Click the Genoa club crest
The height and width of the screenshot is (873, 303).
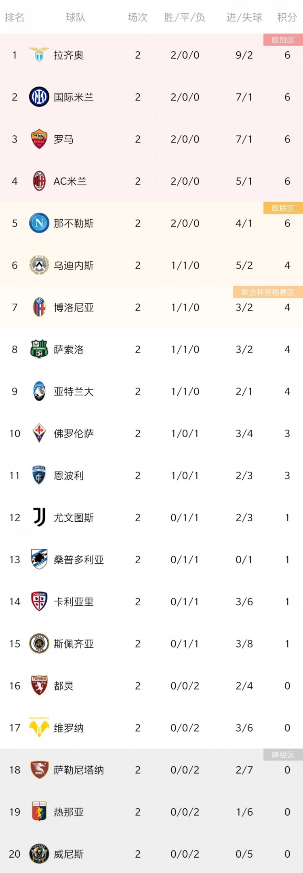39,812
